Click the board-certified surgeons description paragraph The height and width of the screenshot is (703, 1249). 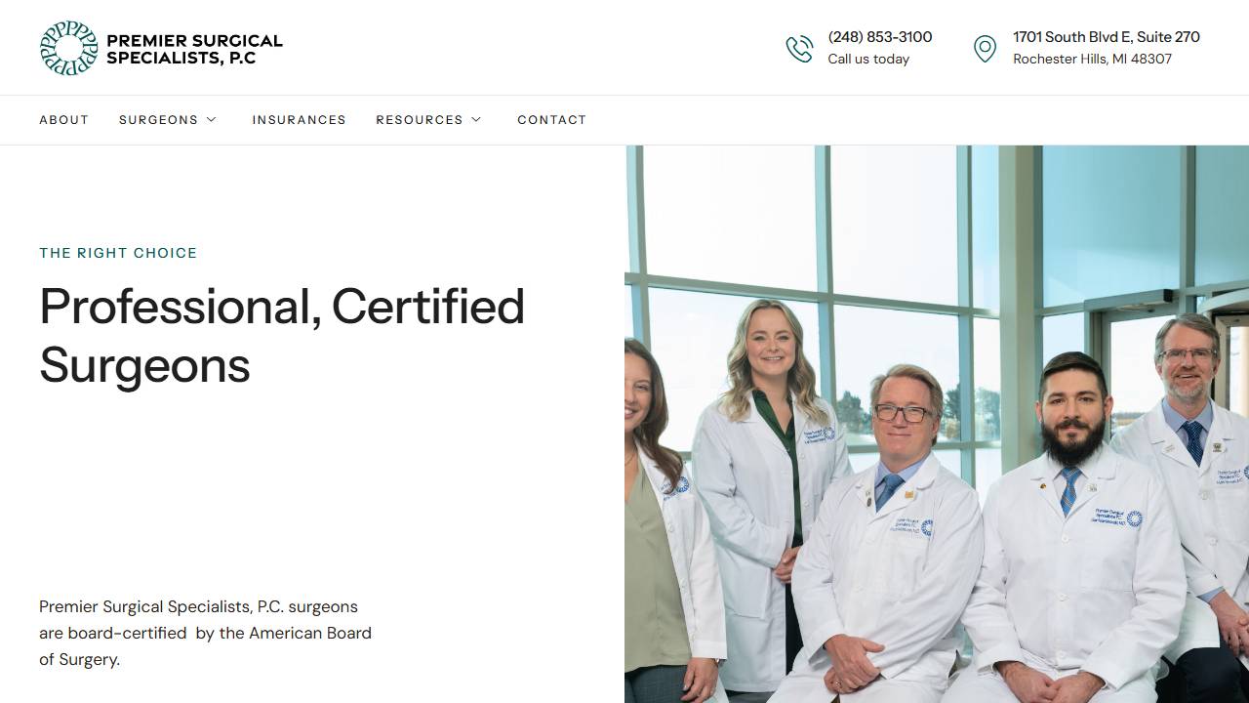pyautogui.click(x=205, y=633)
